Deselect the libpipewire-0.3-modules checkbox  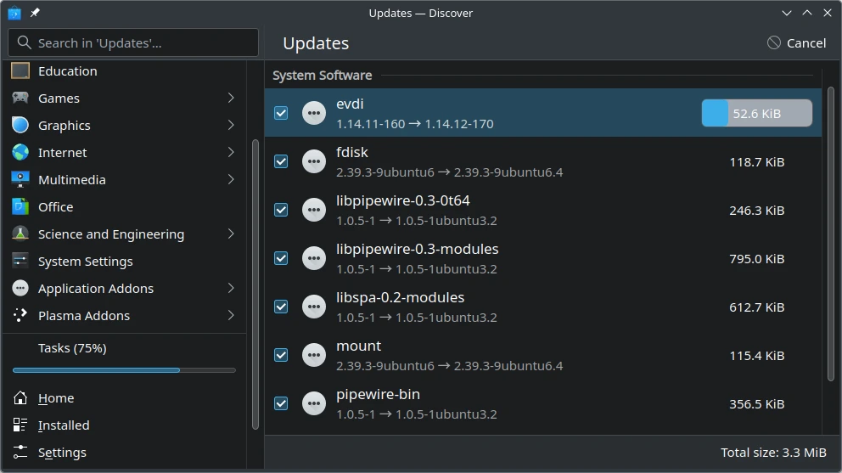(x=281, y=258)
